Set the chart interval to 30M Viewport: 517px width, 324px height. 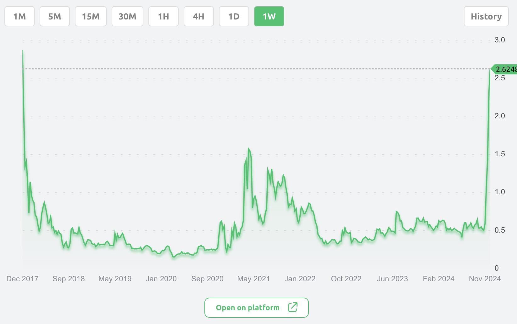click(127, 16)
